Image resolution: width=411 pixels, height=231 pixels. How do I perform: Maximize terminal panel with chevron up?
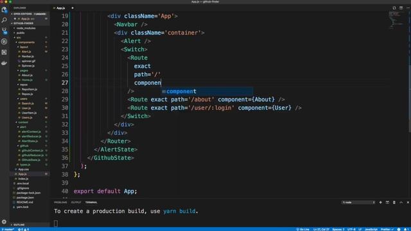click(x=401, y=203)
